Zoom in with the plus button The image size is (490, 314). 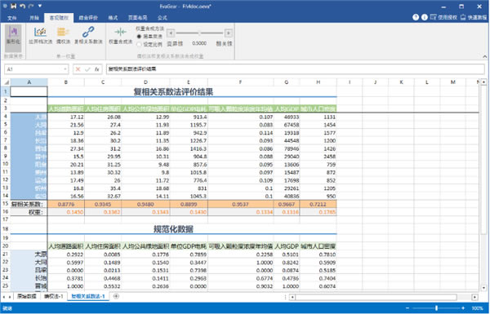(463, 308)
